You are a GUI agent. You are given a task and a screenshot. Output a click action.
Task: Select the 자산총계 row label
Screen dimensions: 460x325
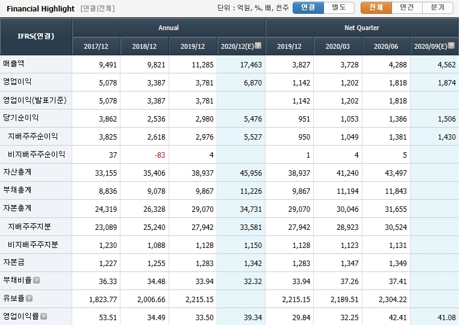pos(17,172)
